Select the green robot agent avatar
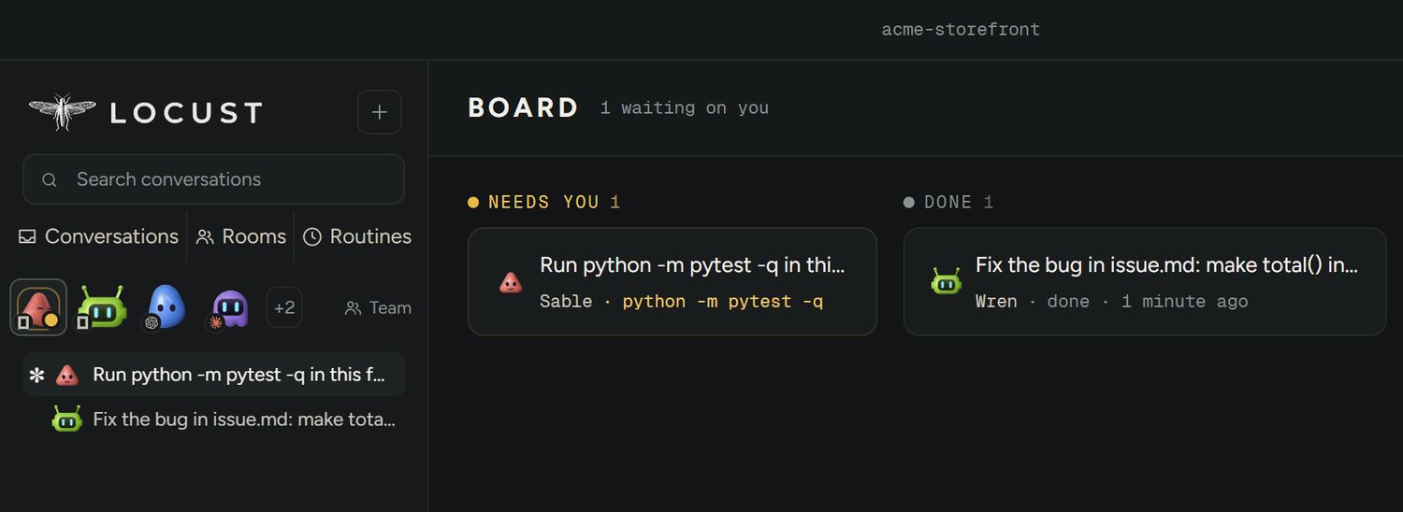 click(101, 307)
